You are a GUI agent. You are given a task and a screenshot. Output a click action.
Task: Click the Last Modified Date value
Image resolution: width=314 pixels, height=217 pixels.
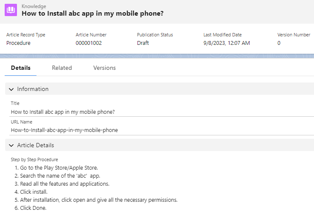pos(227,43)
